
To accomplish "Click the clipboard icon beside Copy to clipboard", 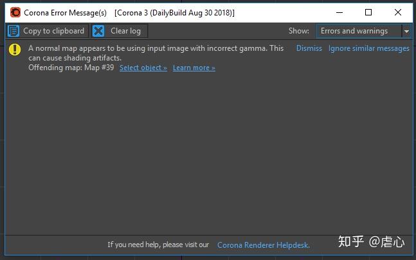I will (14, 31).
